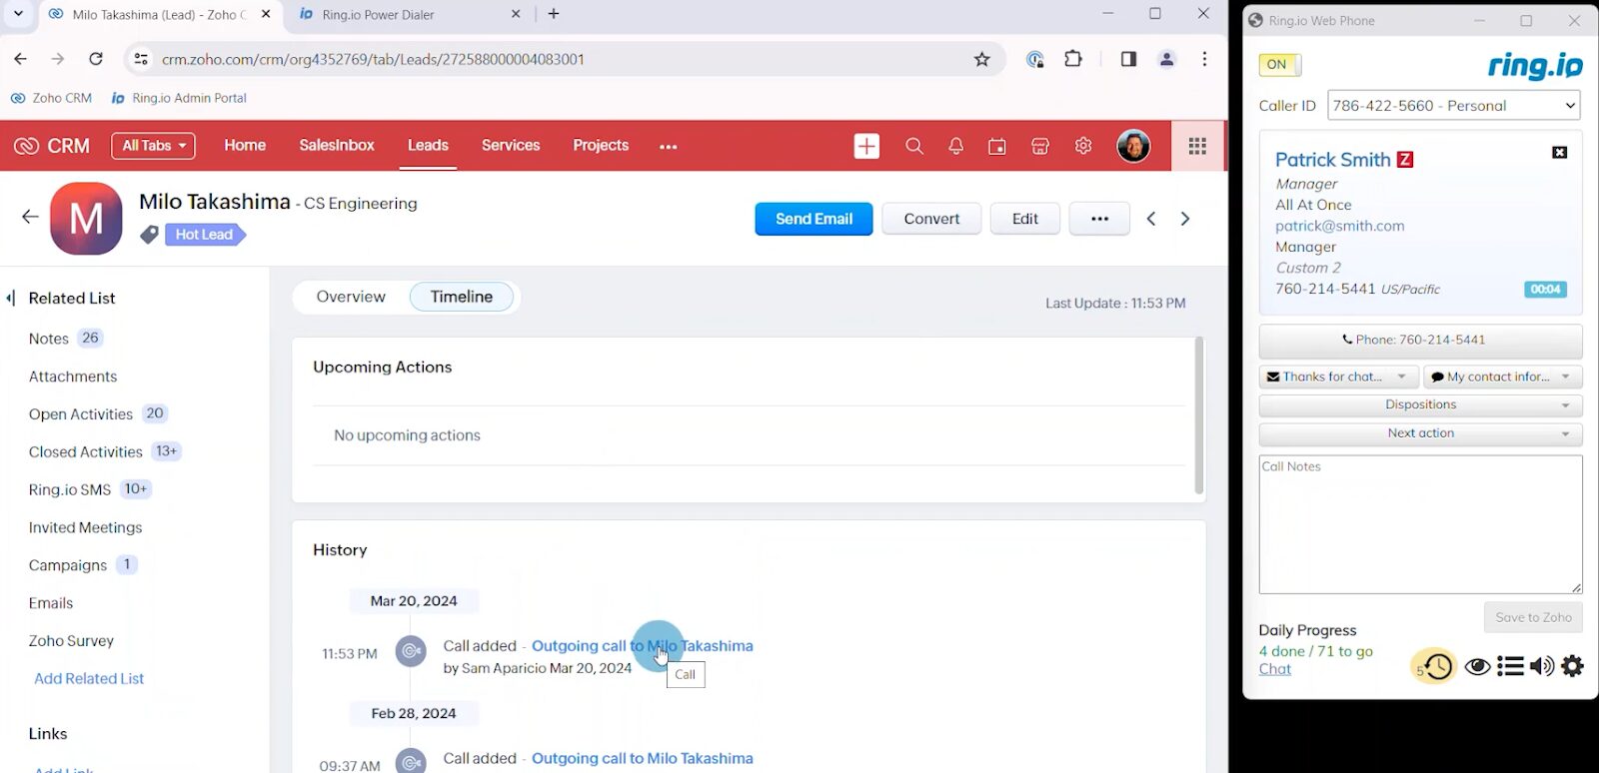
Task: Click the Zoho CRM logo icon
Action: click(26, 146)
